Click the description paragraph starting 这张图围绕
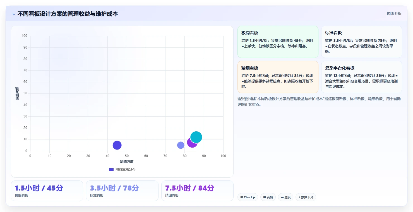Screen dimensions: 413x212 [x=319, y=102]
